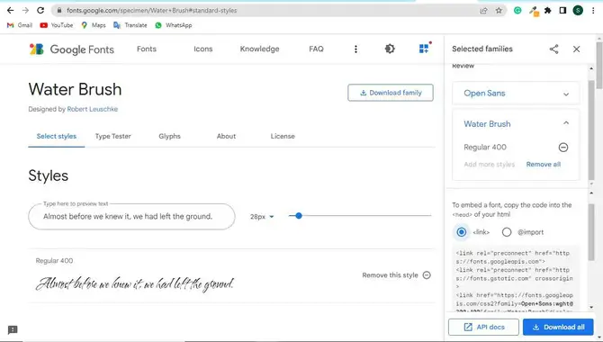The width and height of the screenshot is (603, 342).
Task: Collapse the Water Brush family chevron
Action: [x=566, y=123]
